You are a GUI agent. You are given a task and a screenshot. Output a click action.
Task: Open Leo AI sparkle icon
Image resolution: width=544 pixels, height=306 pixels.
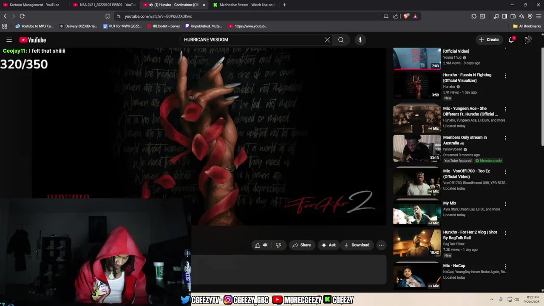521,16
